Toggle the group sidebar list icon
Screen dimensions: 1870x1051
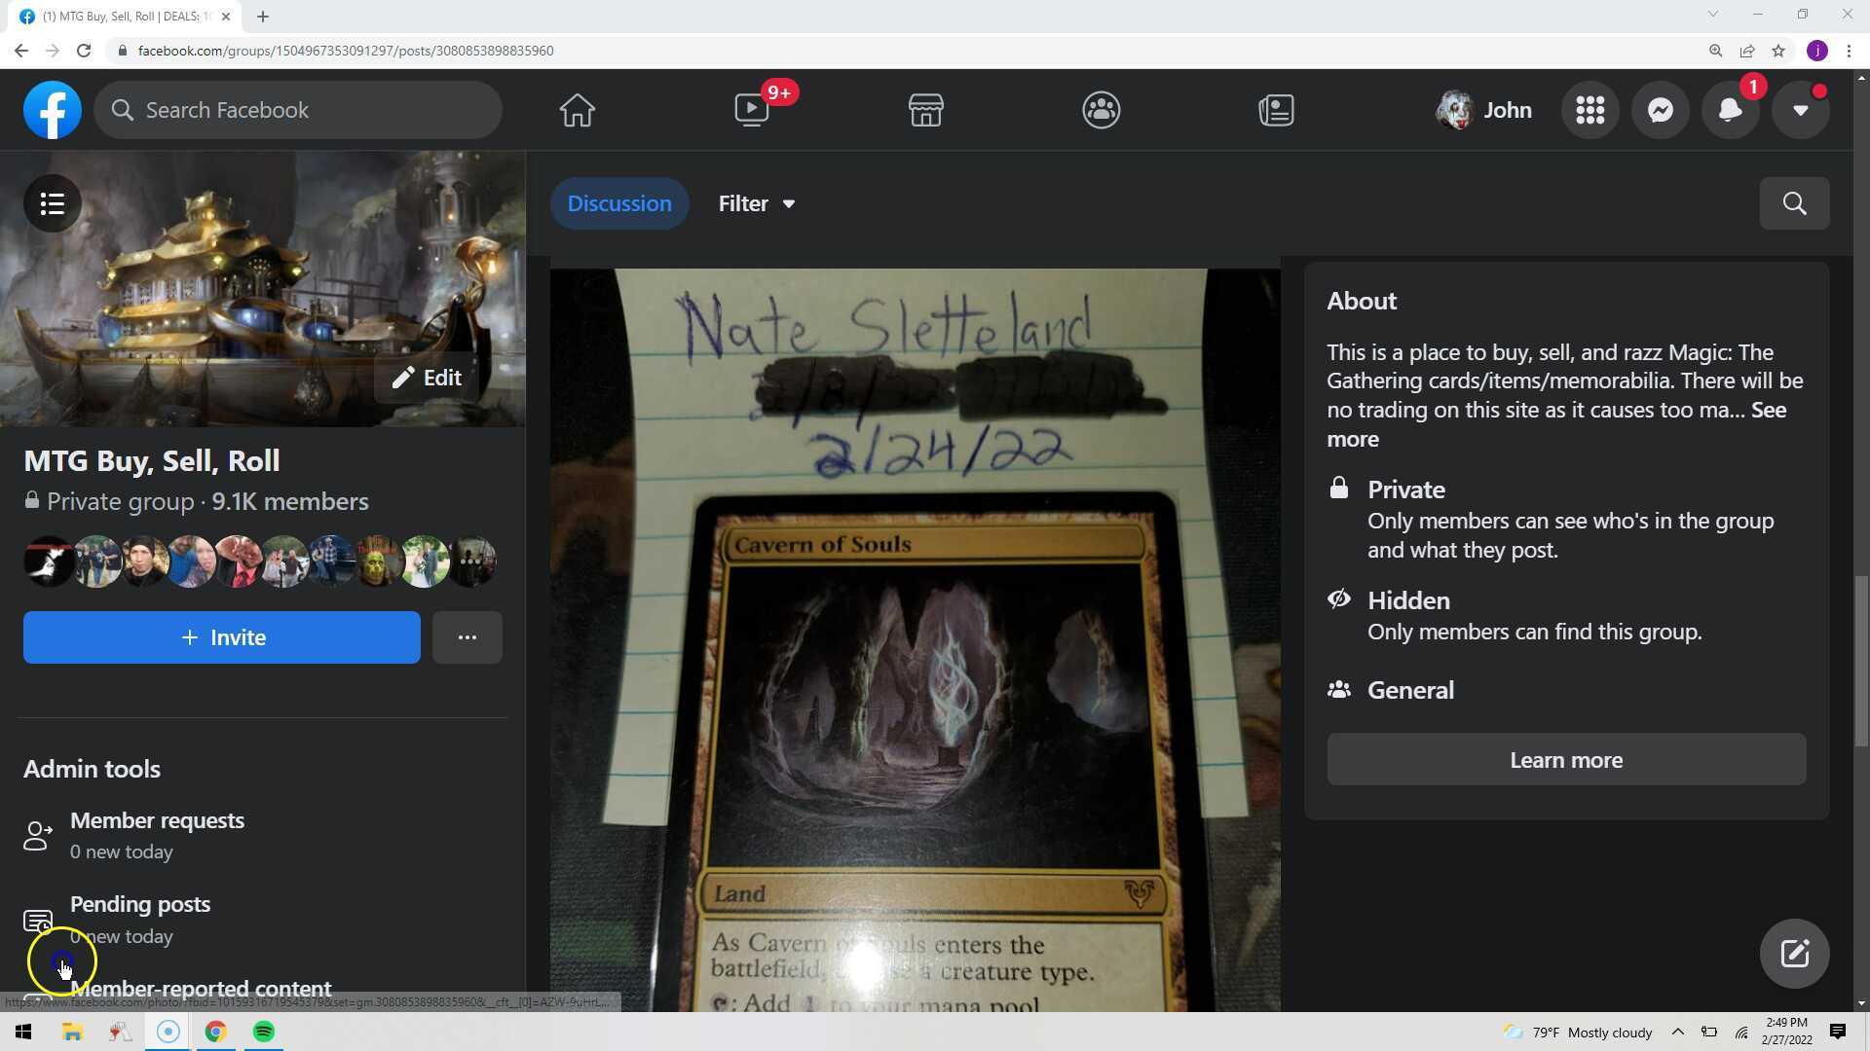click(x=53, y=203)
